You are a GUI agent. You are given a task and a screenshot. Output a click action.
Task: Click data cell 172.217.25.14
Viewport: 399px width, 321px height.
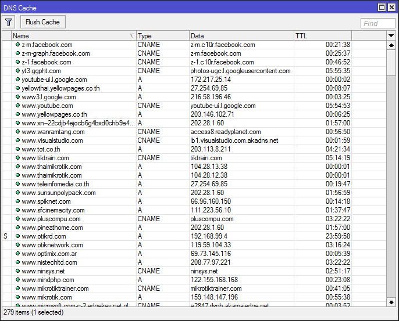point(211,80)
